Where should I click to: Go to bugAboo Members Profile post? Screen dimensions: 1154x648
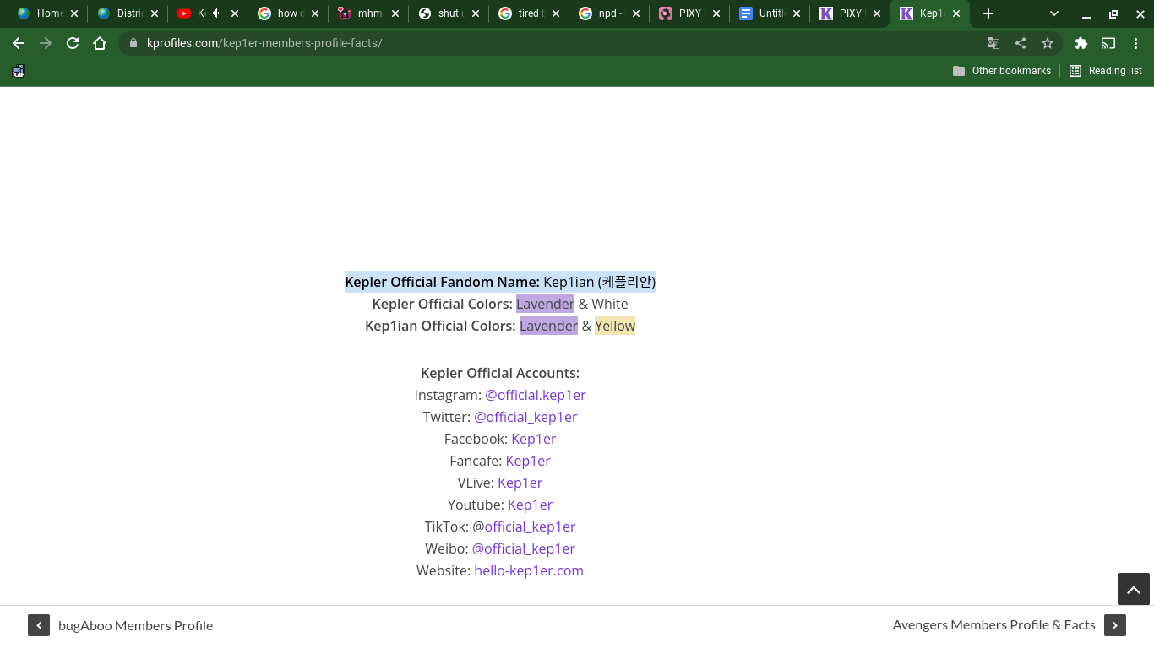tap(135, 625)
